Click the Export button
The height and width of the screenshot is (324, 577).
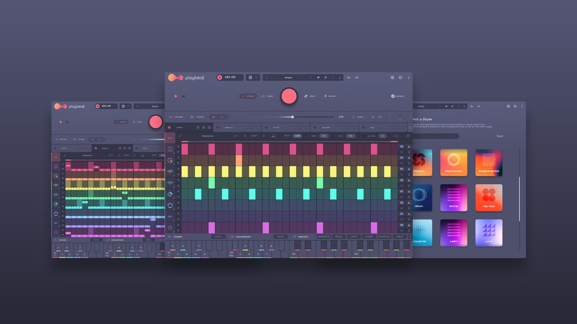[x=397, y=96]
